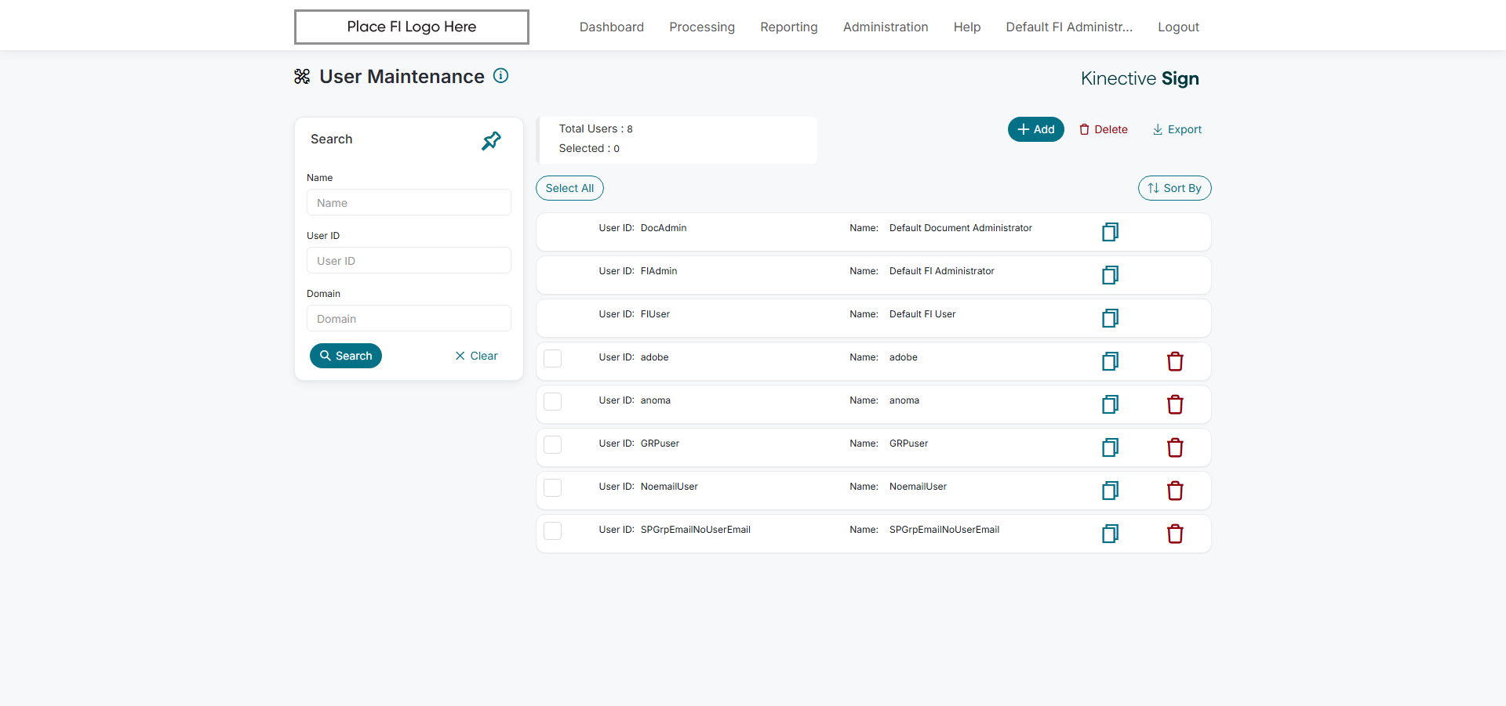
Task: Run the search with the Search button
Action: click(346, 356)
